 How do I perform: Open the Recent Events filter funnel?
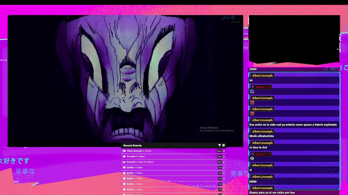click(x=219, y=145)
